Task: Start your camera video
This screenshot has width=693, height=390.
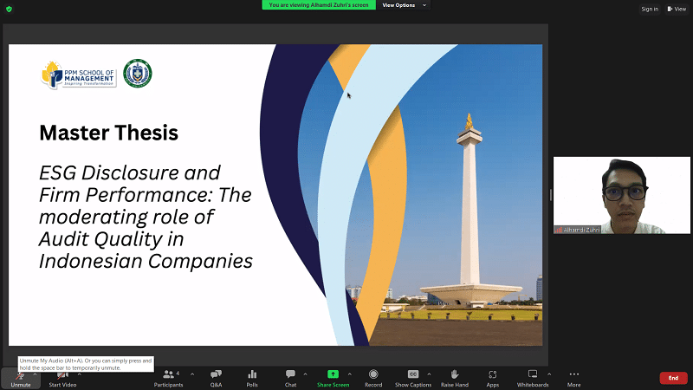Action: click(x=62, y=378)
